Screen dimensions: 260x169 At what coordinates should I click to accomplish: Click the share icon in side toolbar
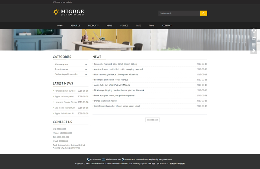(254, 38)
